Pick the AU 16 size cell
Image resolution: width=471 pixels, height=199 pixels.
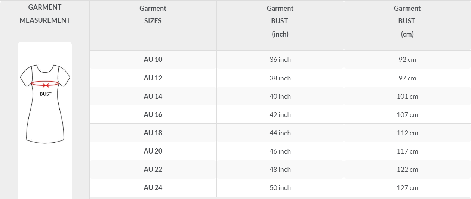153,115
